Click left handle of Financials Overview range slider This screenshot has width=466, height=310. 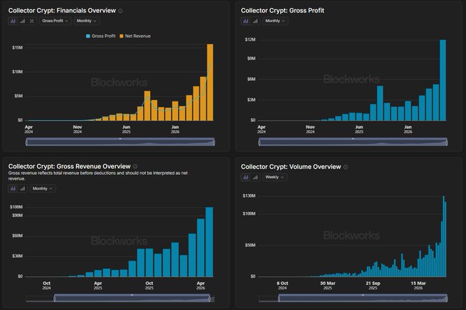(27, 143)
